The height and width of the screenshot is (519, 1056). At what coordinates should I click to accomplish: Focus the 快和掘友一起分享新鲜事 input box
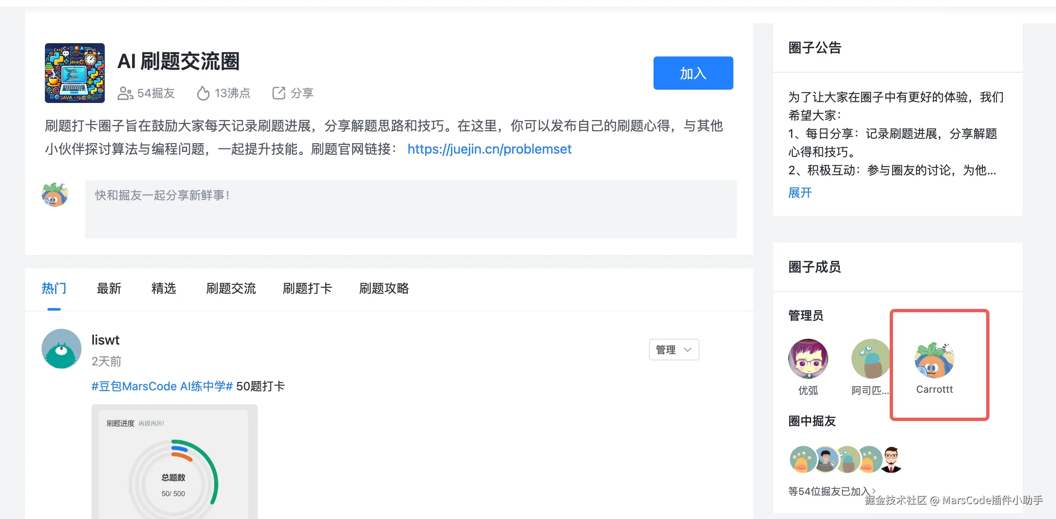410,209
